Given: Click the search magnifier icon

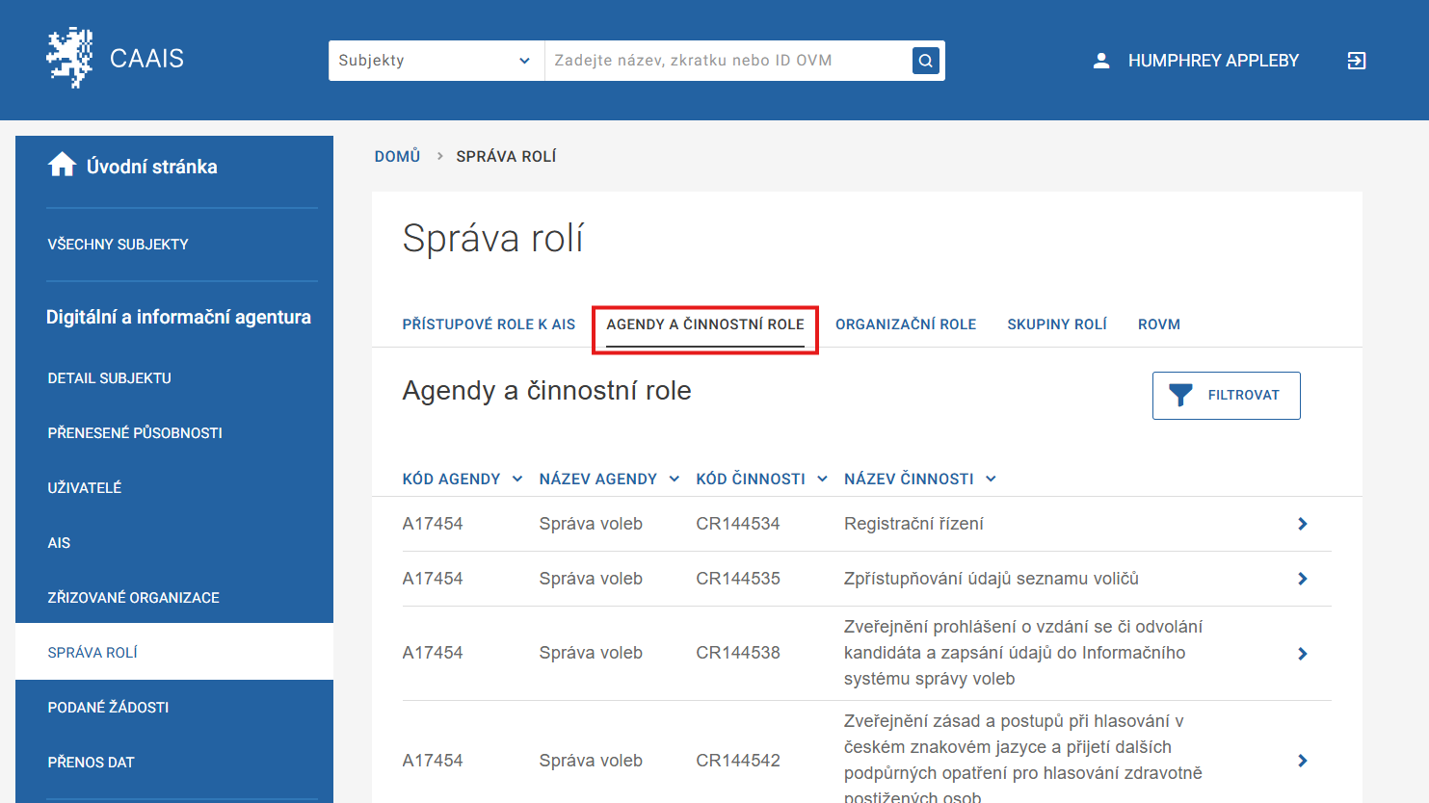Looking at the screenshot, I should [925, 61].
